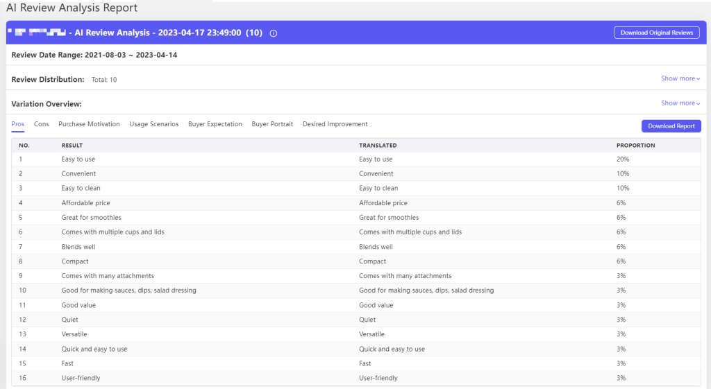The image size is (711, 389).
Task: Click the RESULT column header
Action: click(72, 146)
